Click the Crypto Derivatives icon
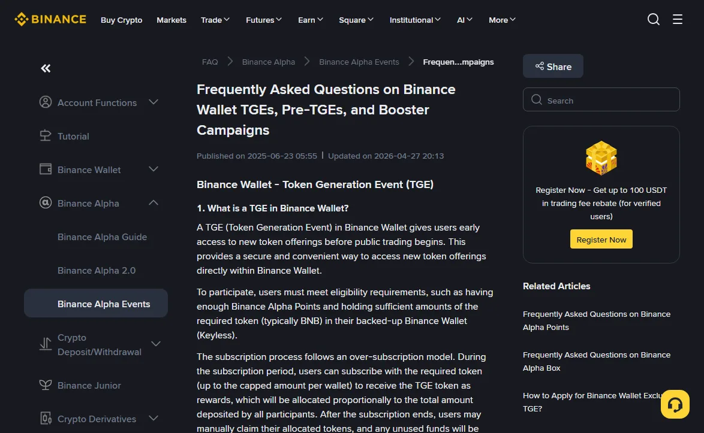This screenshot has height=433, width=704. click(x=46, y=418)
